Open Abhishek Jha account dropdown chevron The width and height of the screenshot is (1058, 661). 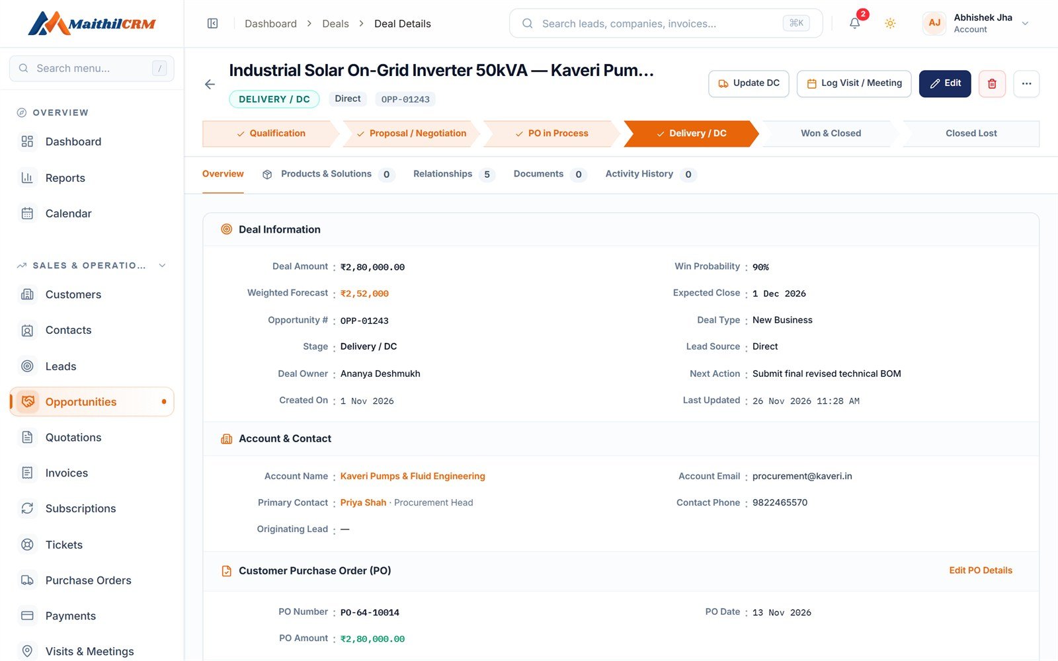point(1025,24)
